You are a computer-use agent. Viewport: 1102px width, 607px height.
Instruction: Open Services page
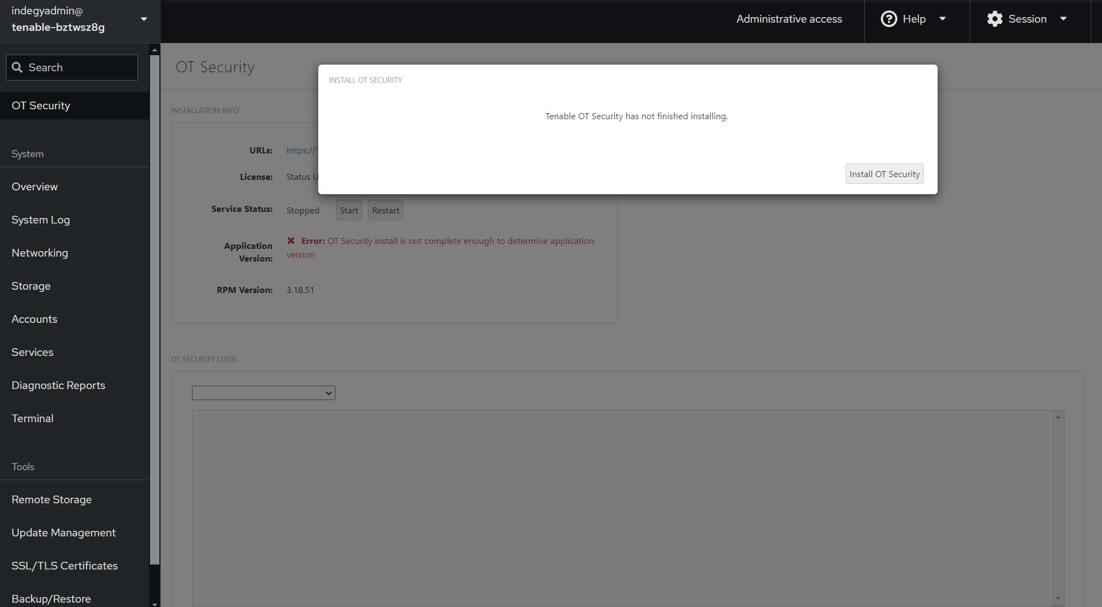coord(74,352)
